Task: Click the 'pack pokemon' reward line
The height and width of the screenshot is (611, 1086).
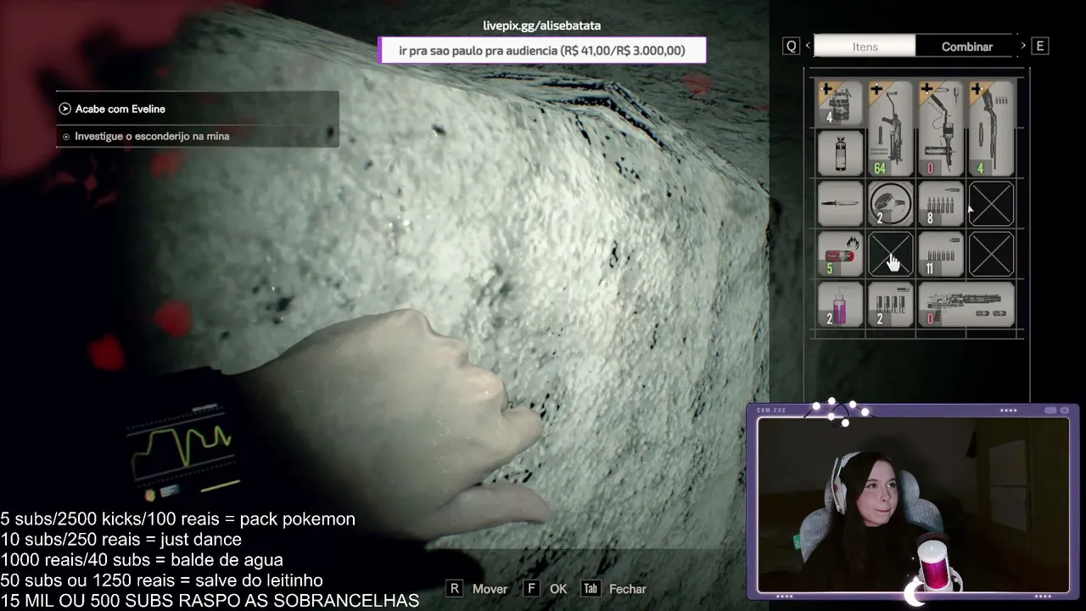Action: (x=178, y=519)
